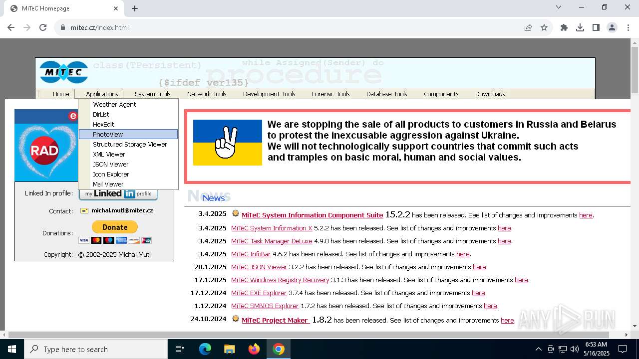Open MiTeC EXE Explorer link

[259, 293]
